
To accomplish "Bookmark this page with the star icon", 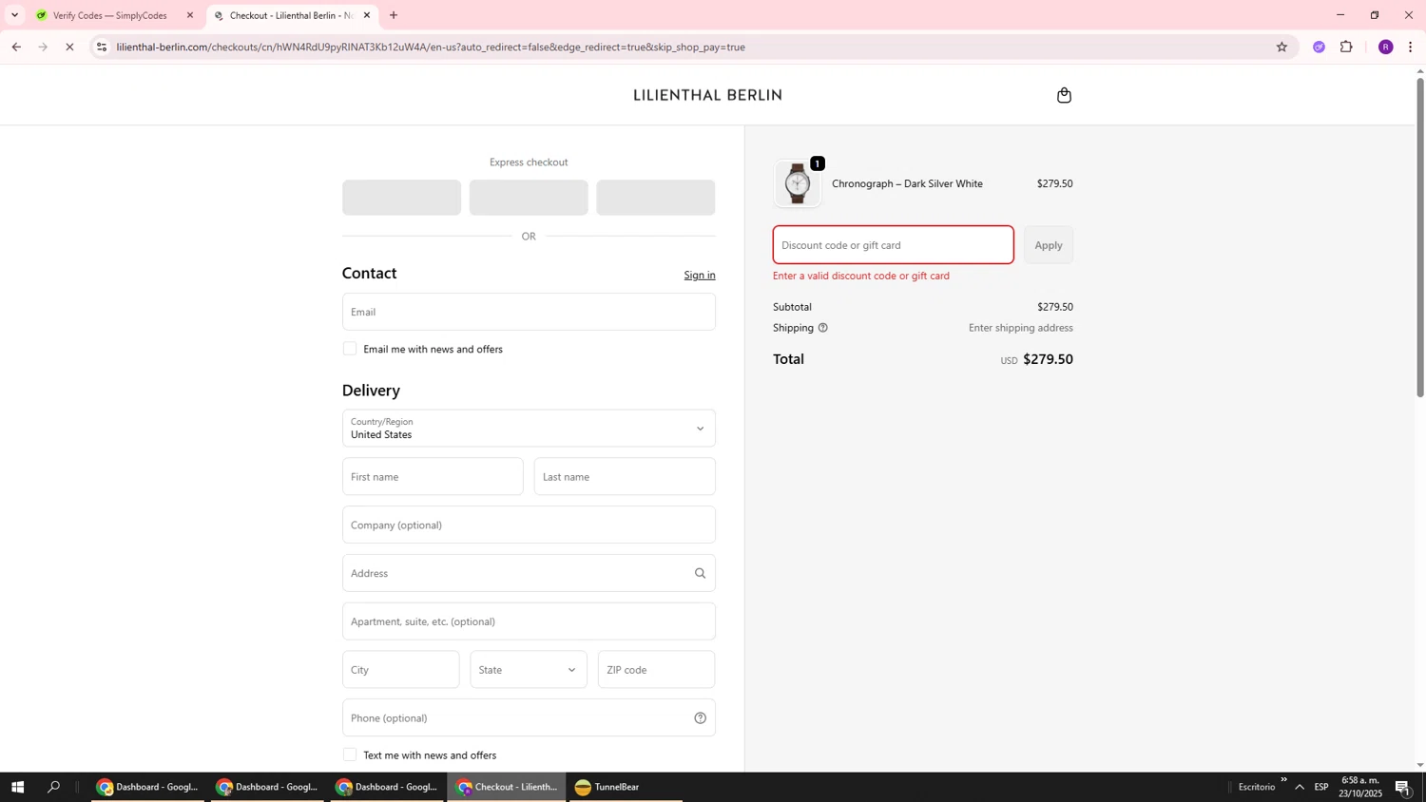I will [1281, 47].
